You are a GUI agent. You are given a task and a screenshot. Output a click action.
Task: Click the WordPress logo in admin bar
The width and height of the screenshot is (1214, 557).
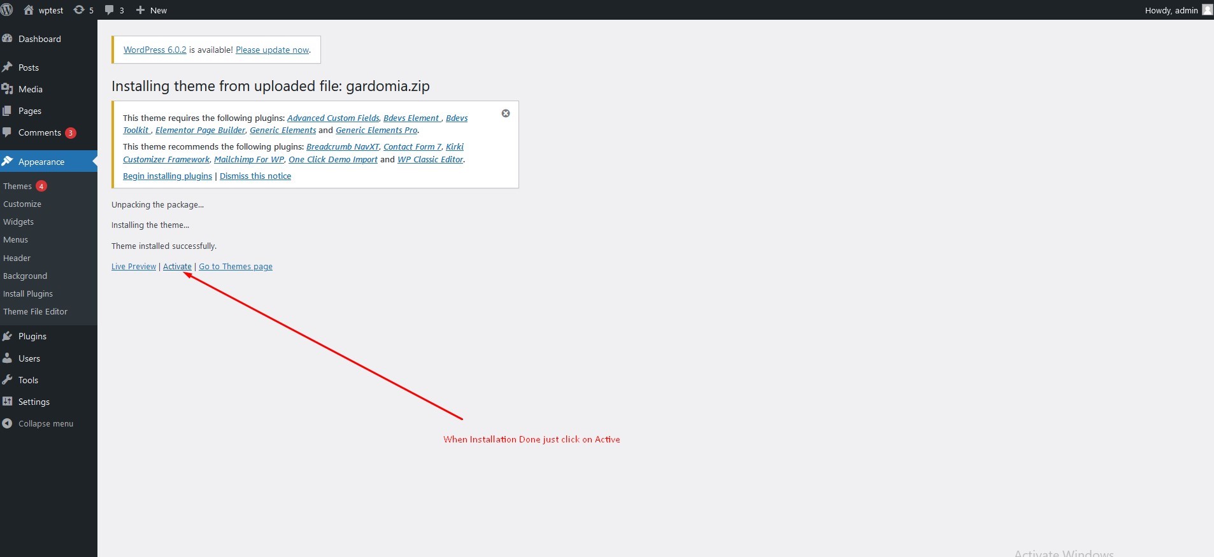[7, 10]
